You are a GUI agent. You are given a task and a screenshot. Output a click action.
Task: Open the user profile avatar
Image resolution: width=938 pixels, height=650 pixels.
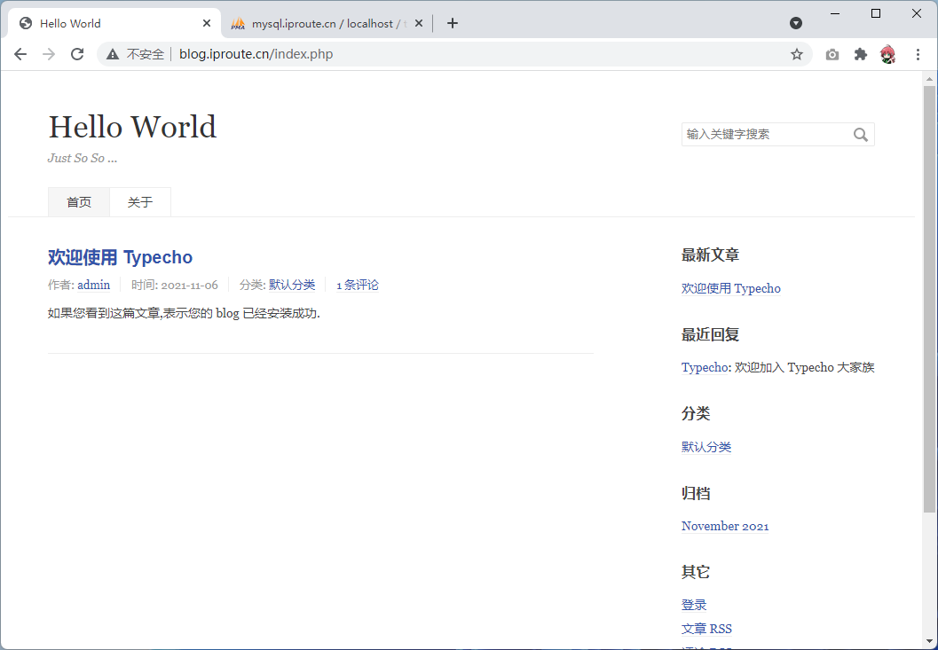pos(887,54)
